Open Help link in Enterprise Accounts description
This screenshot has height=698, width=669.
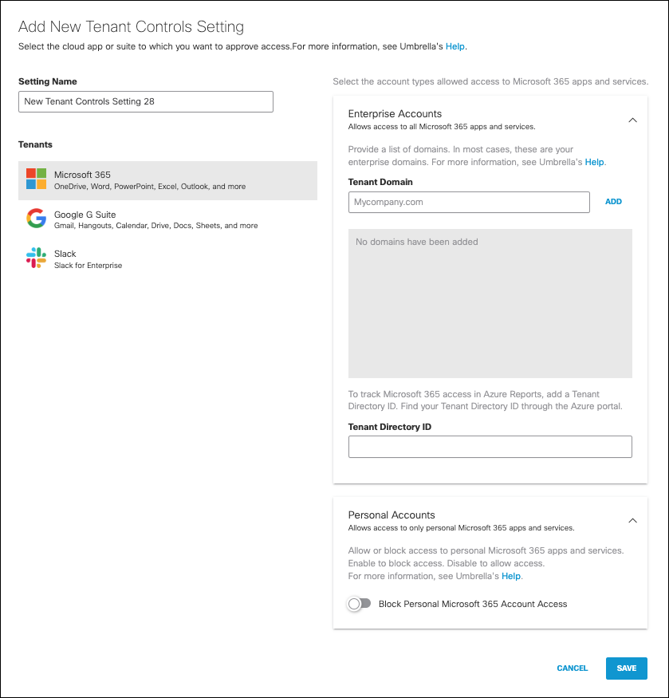(594, 162)
